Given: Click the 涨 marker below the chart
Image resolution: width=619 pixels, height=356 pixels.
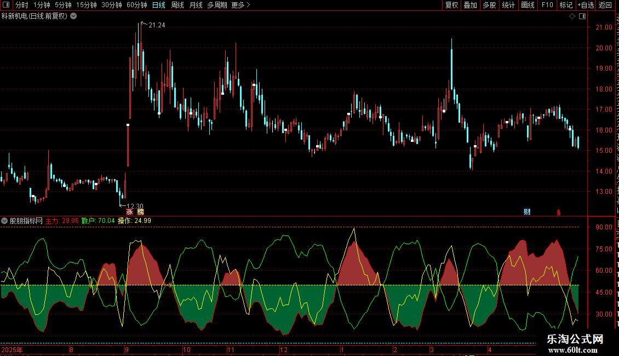Looking at the screenshot, I should point(129,212).
